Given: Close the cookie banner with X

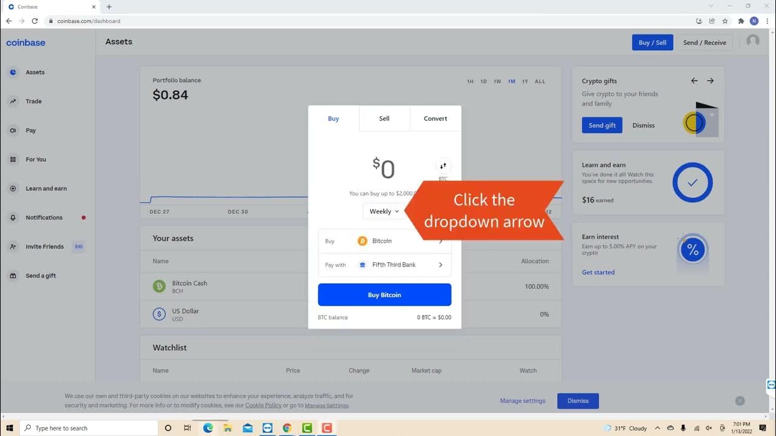Looking at the screenshot, I should pyautogui.click(x=740, y=401).
